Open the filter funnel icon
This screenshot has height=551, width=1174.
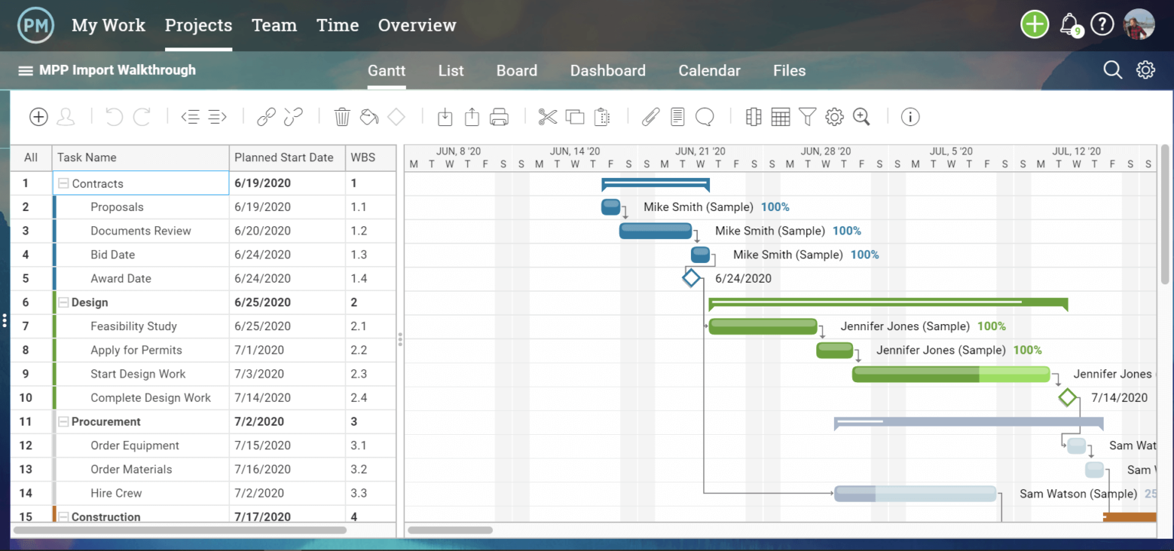click(x=807, y=117)
